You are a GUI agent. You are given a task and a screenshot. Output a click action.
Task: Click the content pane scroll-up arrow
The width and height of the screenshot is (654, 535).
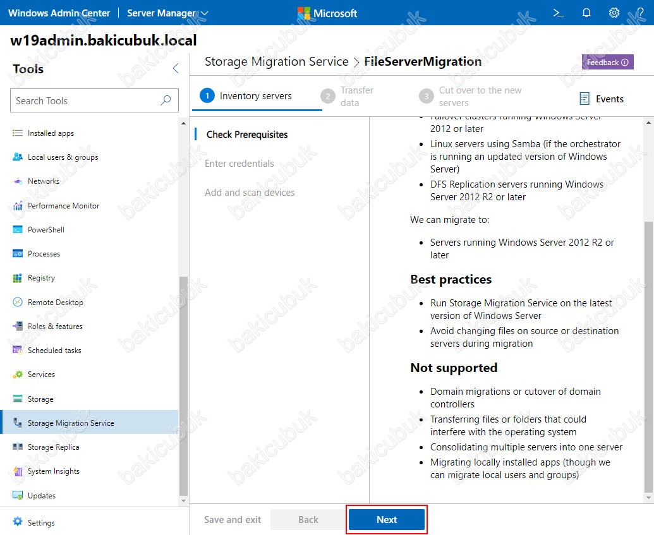pos(648,123)
